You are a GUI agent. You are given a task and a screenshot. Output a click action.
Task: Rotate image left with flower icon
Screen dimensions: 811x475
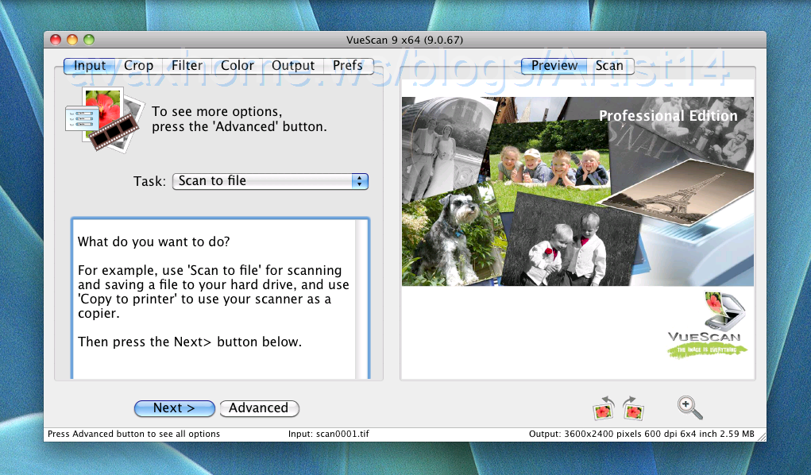point(604,407)
